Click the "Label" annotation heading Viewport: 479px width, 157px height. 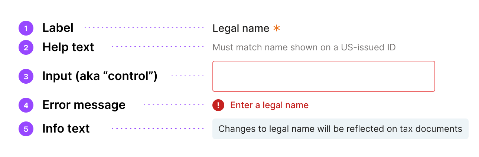[x=58, y=28]
